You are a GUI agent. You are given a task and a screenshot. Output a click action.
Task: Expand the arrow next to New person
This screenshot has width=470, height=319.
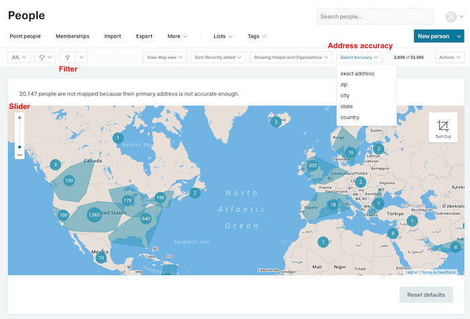[459, 36]
